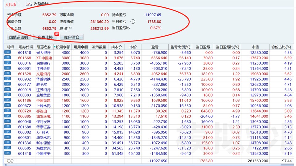
Task: Open details icon for 中国平安 row
Action: click(7, 153)
